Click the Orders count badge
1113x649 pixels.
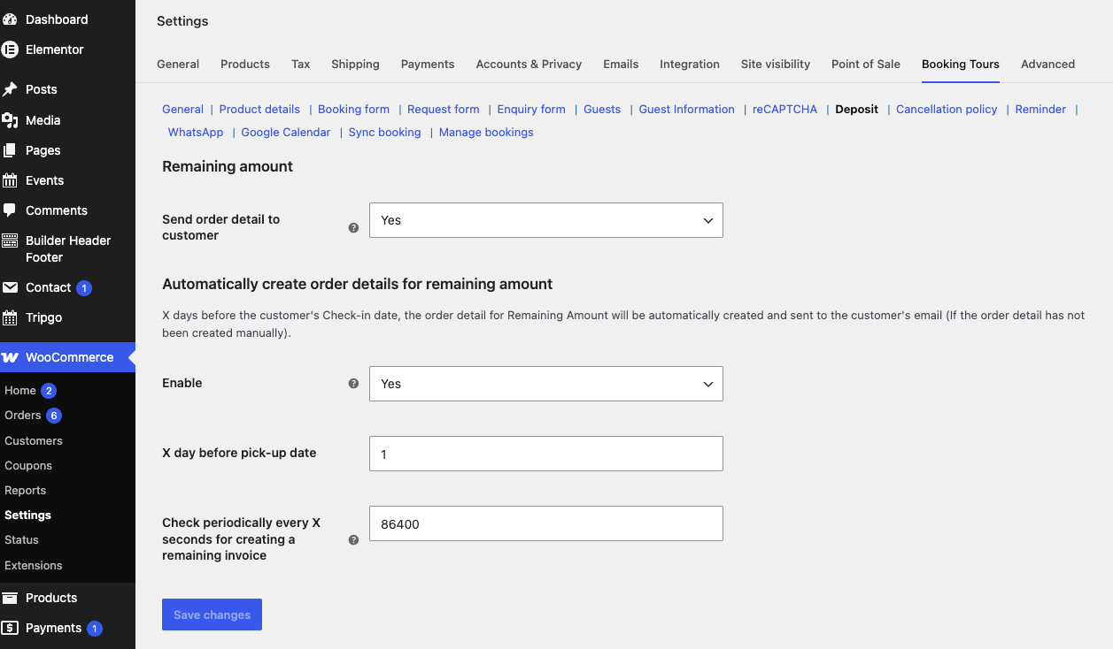(54, 416)
